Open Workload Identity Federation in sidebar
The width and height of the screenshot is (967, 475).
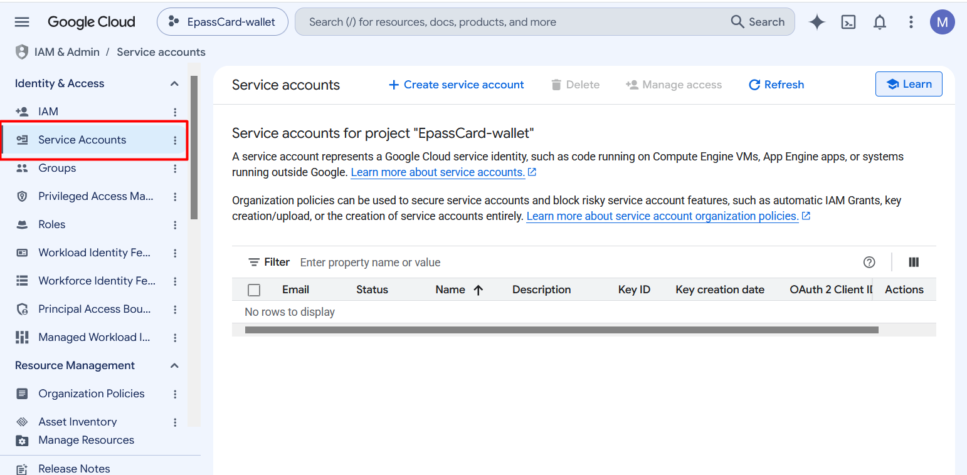point(93,253)
